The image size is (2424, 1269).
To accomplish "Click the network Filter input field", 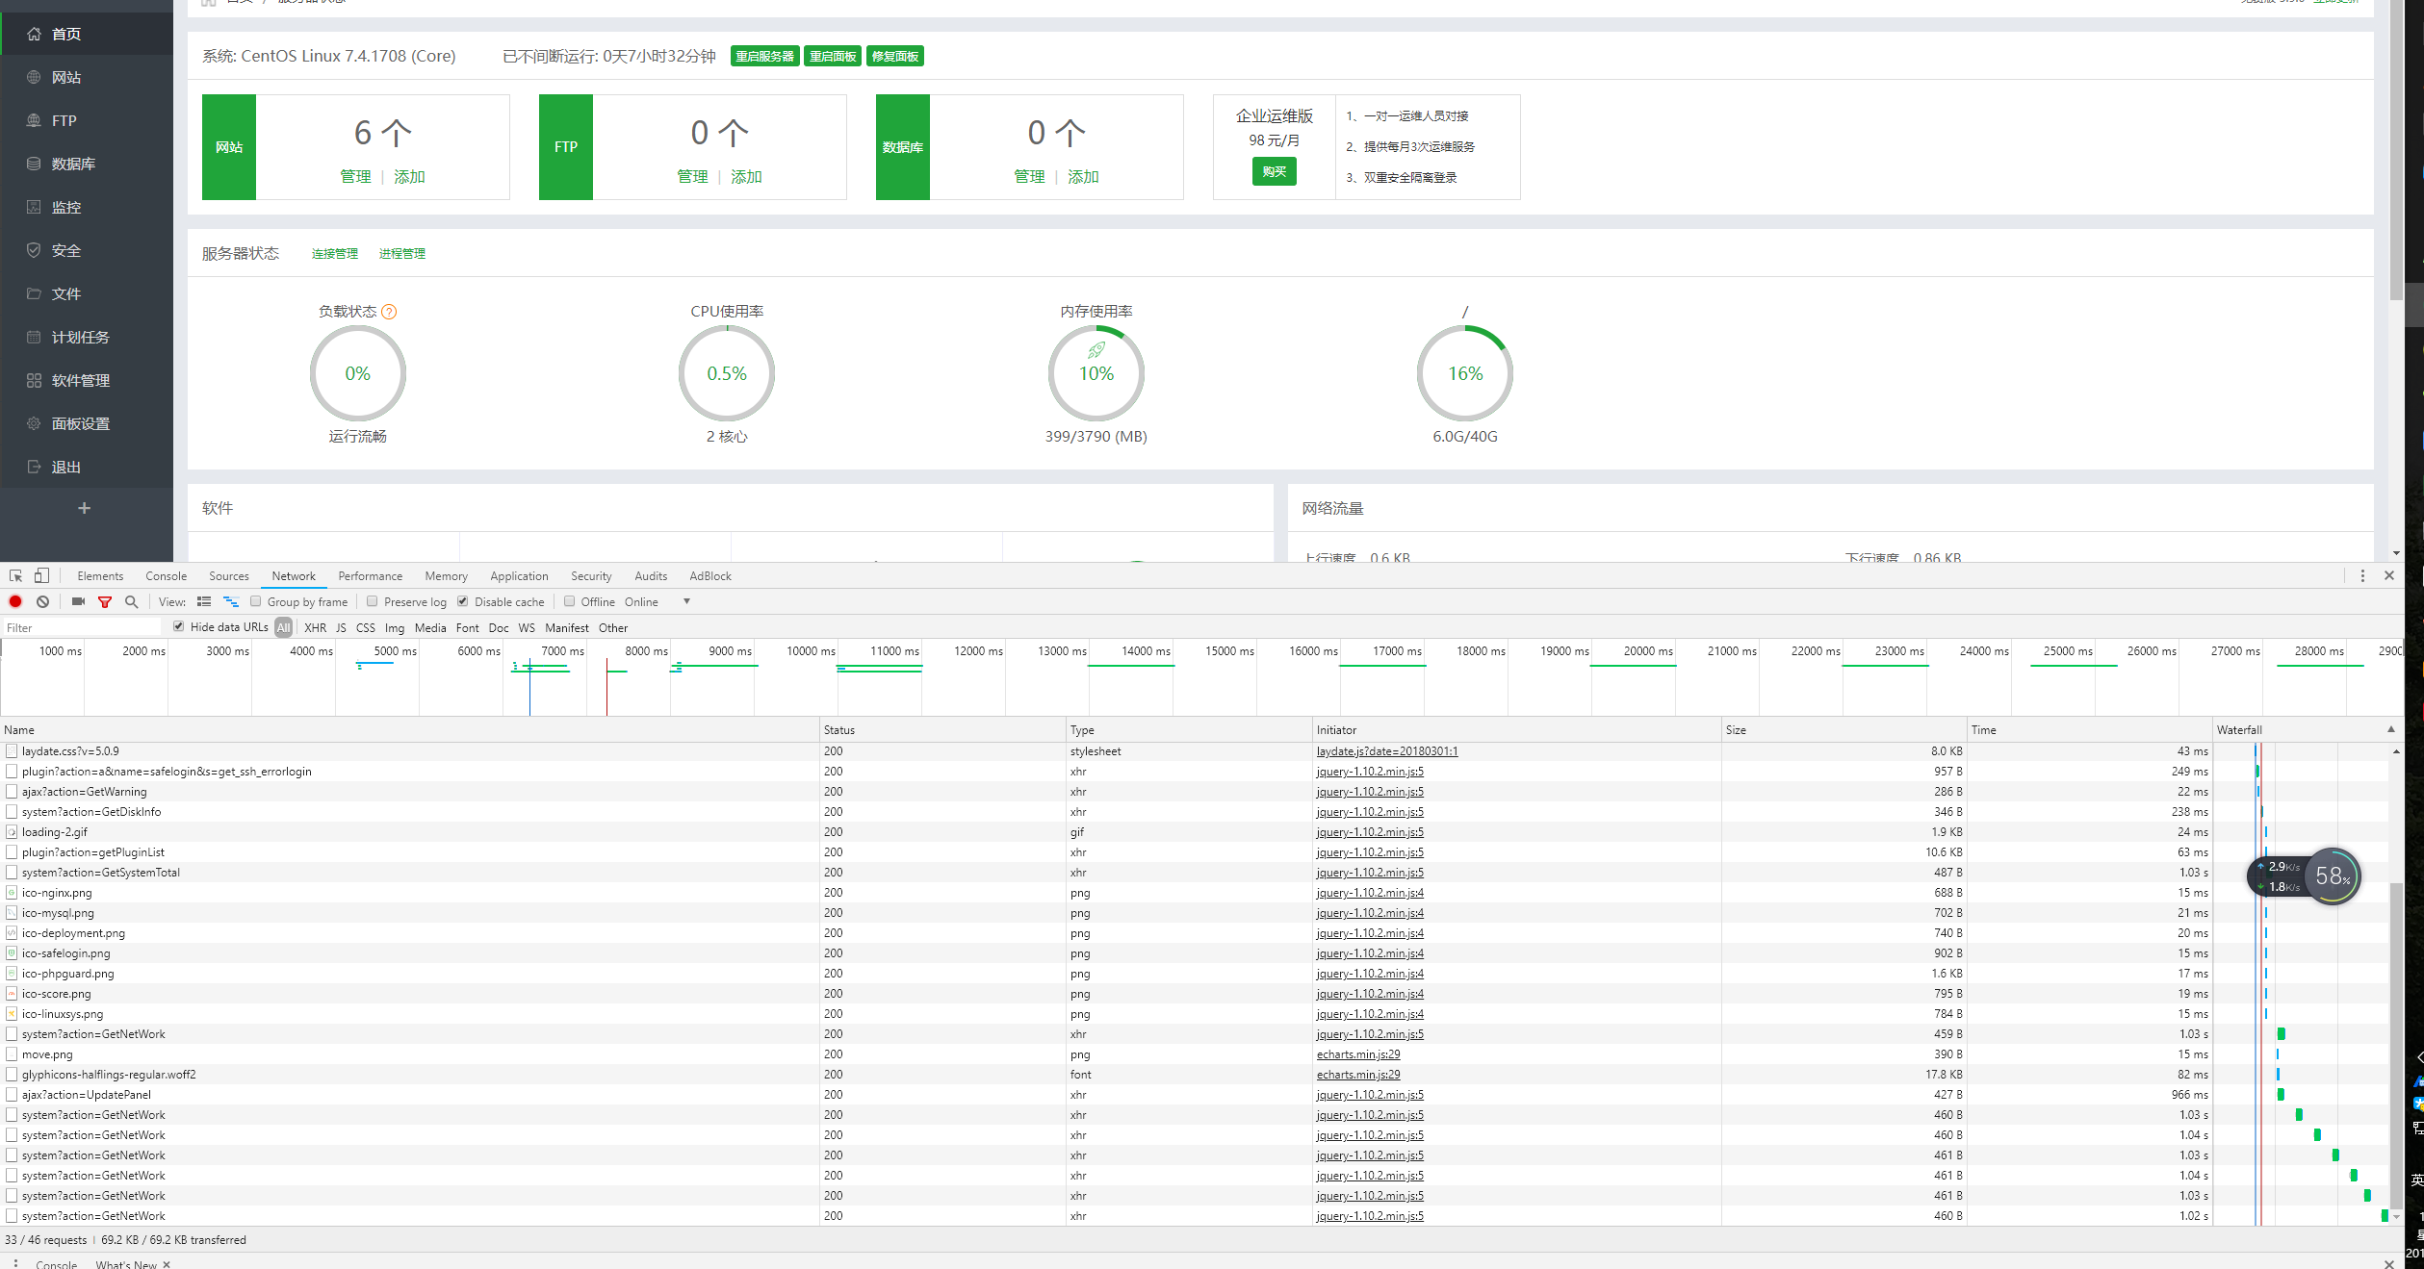I will (x=82, y=627).
